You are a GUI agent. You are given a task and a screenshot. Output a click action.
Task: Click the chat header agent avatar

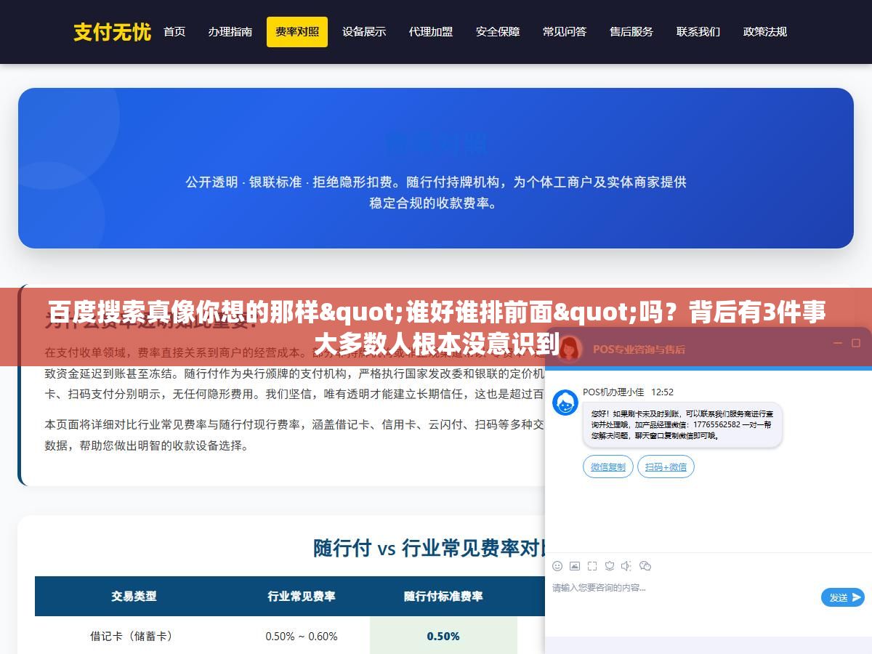(570, 349)
